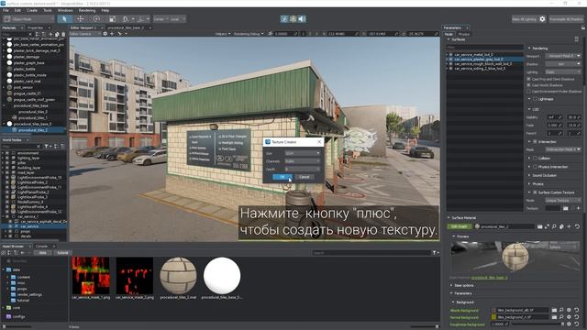Click Precompile All Shaders button
The height and width of the screenshot is (330, 587).
pos(566,19)
